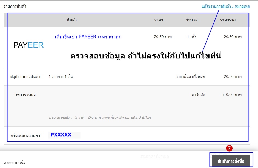This screenshot has width=258, height=168.
Task: Click the ยกเลิกการสั่งซื้อ cancel order link
Action: 14,163
